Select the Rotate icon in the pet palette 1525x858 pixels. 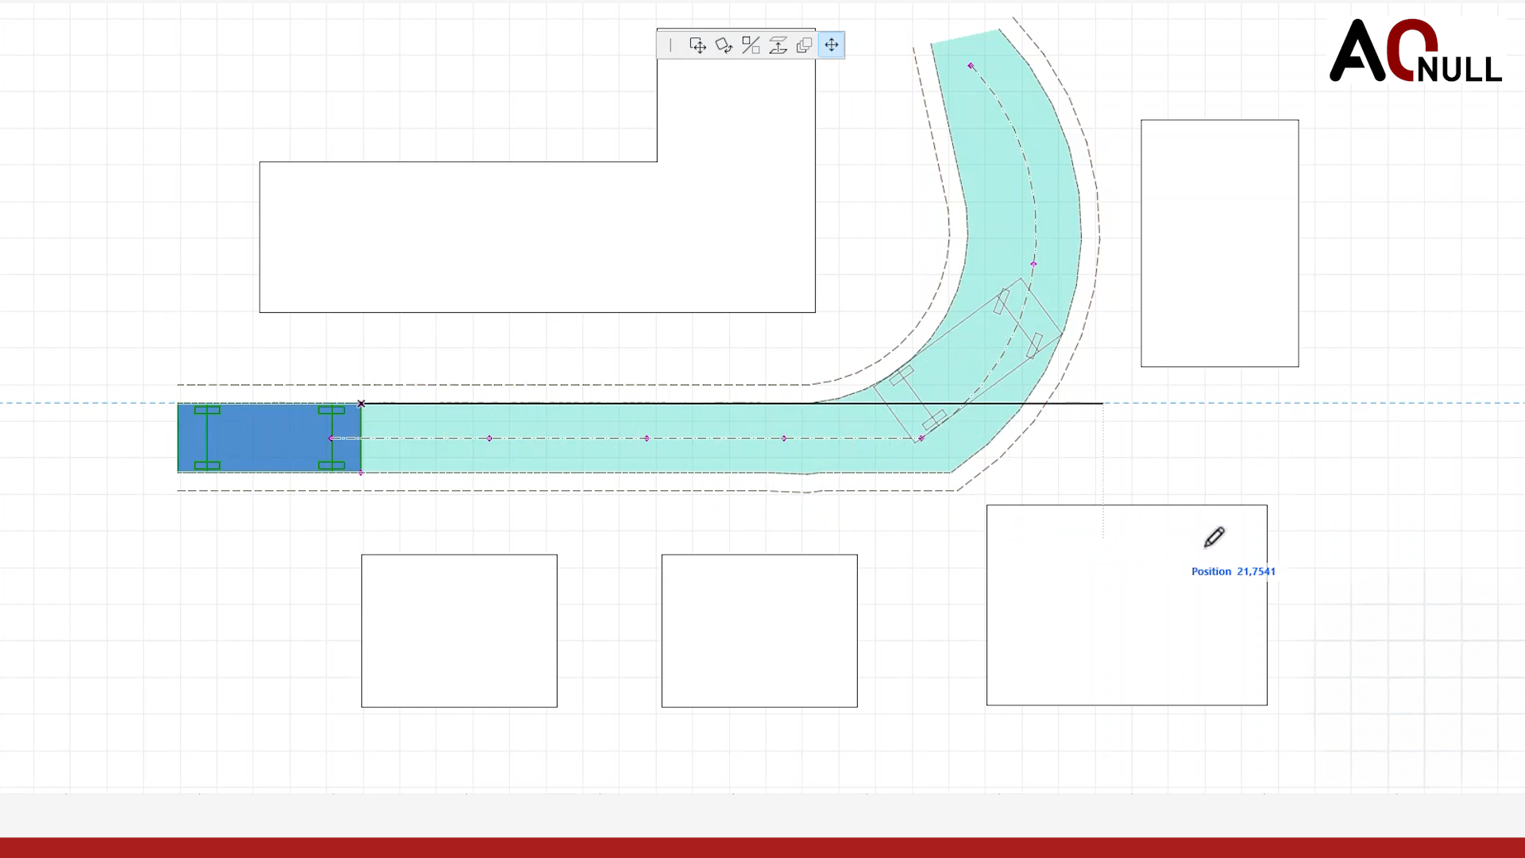coord(724,45)
